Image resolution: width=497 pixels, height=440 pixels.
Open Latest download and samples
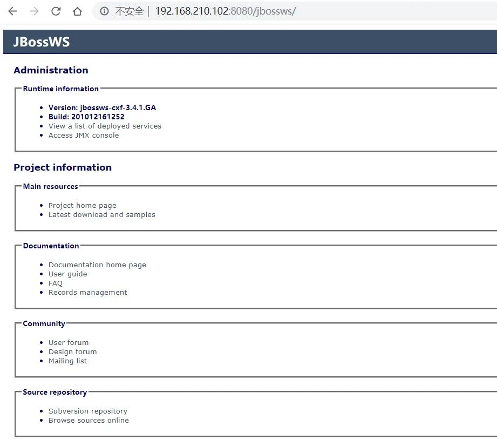point(101,214)
